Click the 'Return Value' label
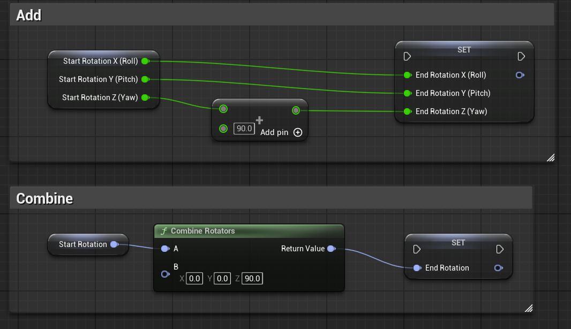Screen dimensions: 571x329 tap(303, 249)
